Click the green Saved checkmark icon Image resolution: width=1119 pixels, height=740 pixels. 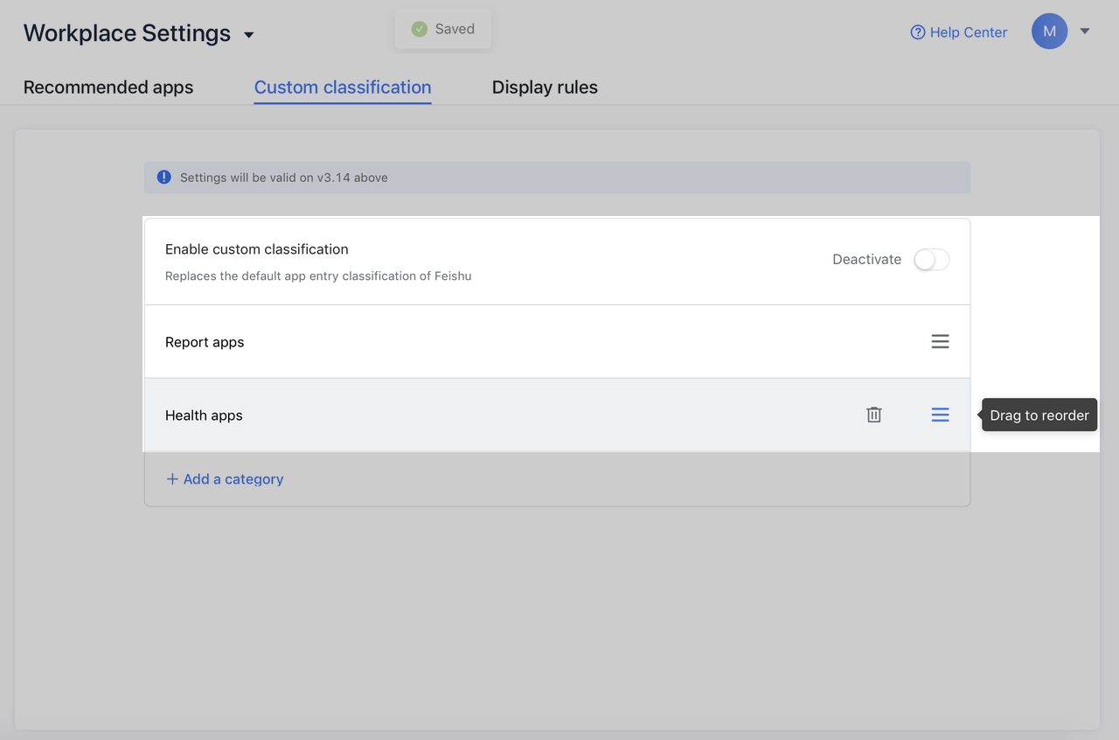(x=420, y=28)
